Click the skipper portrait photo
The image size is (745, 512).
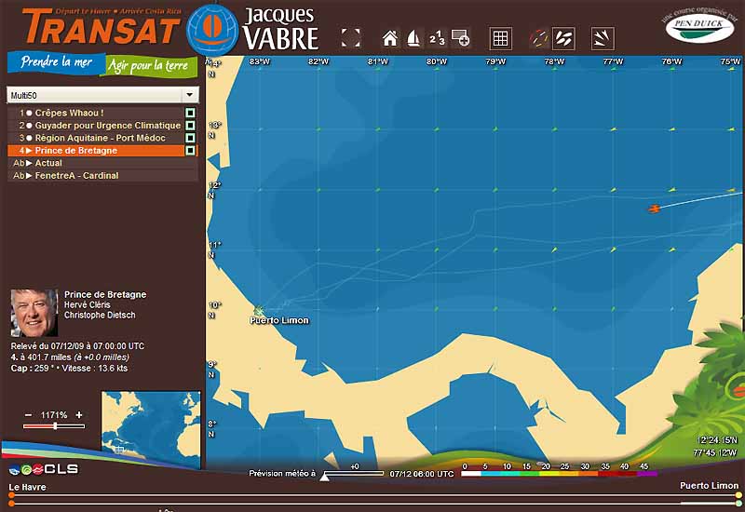(x=34, y=313)
